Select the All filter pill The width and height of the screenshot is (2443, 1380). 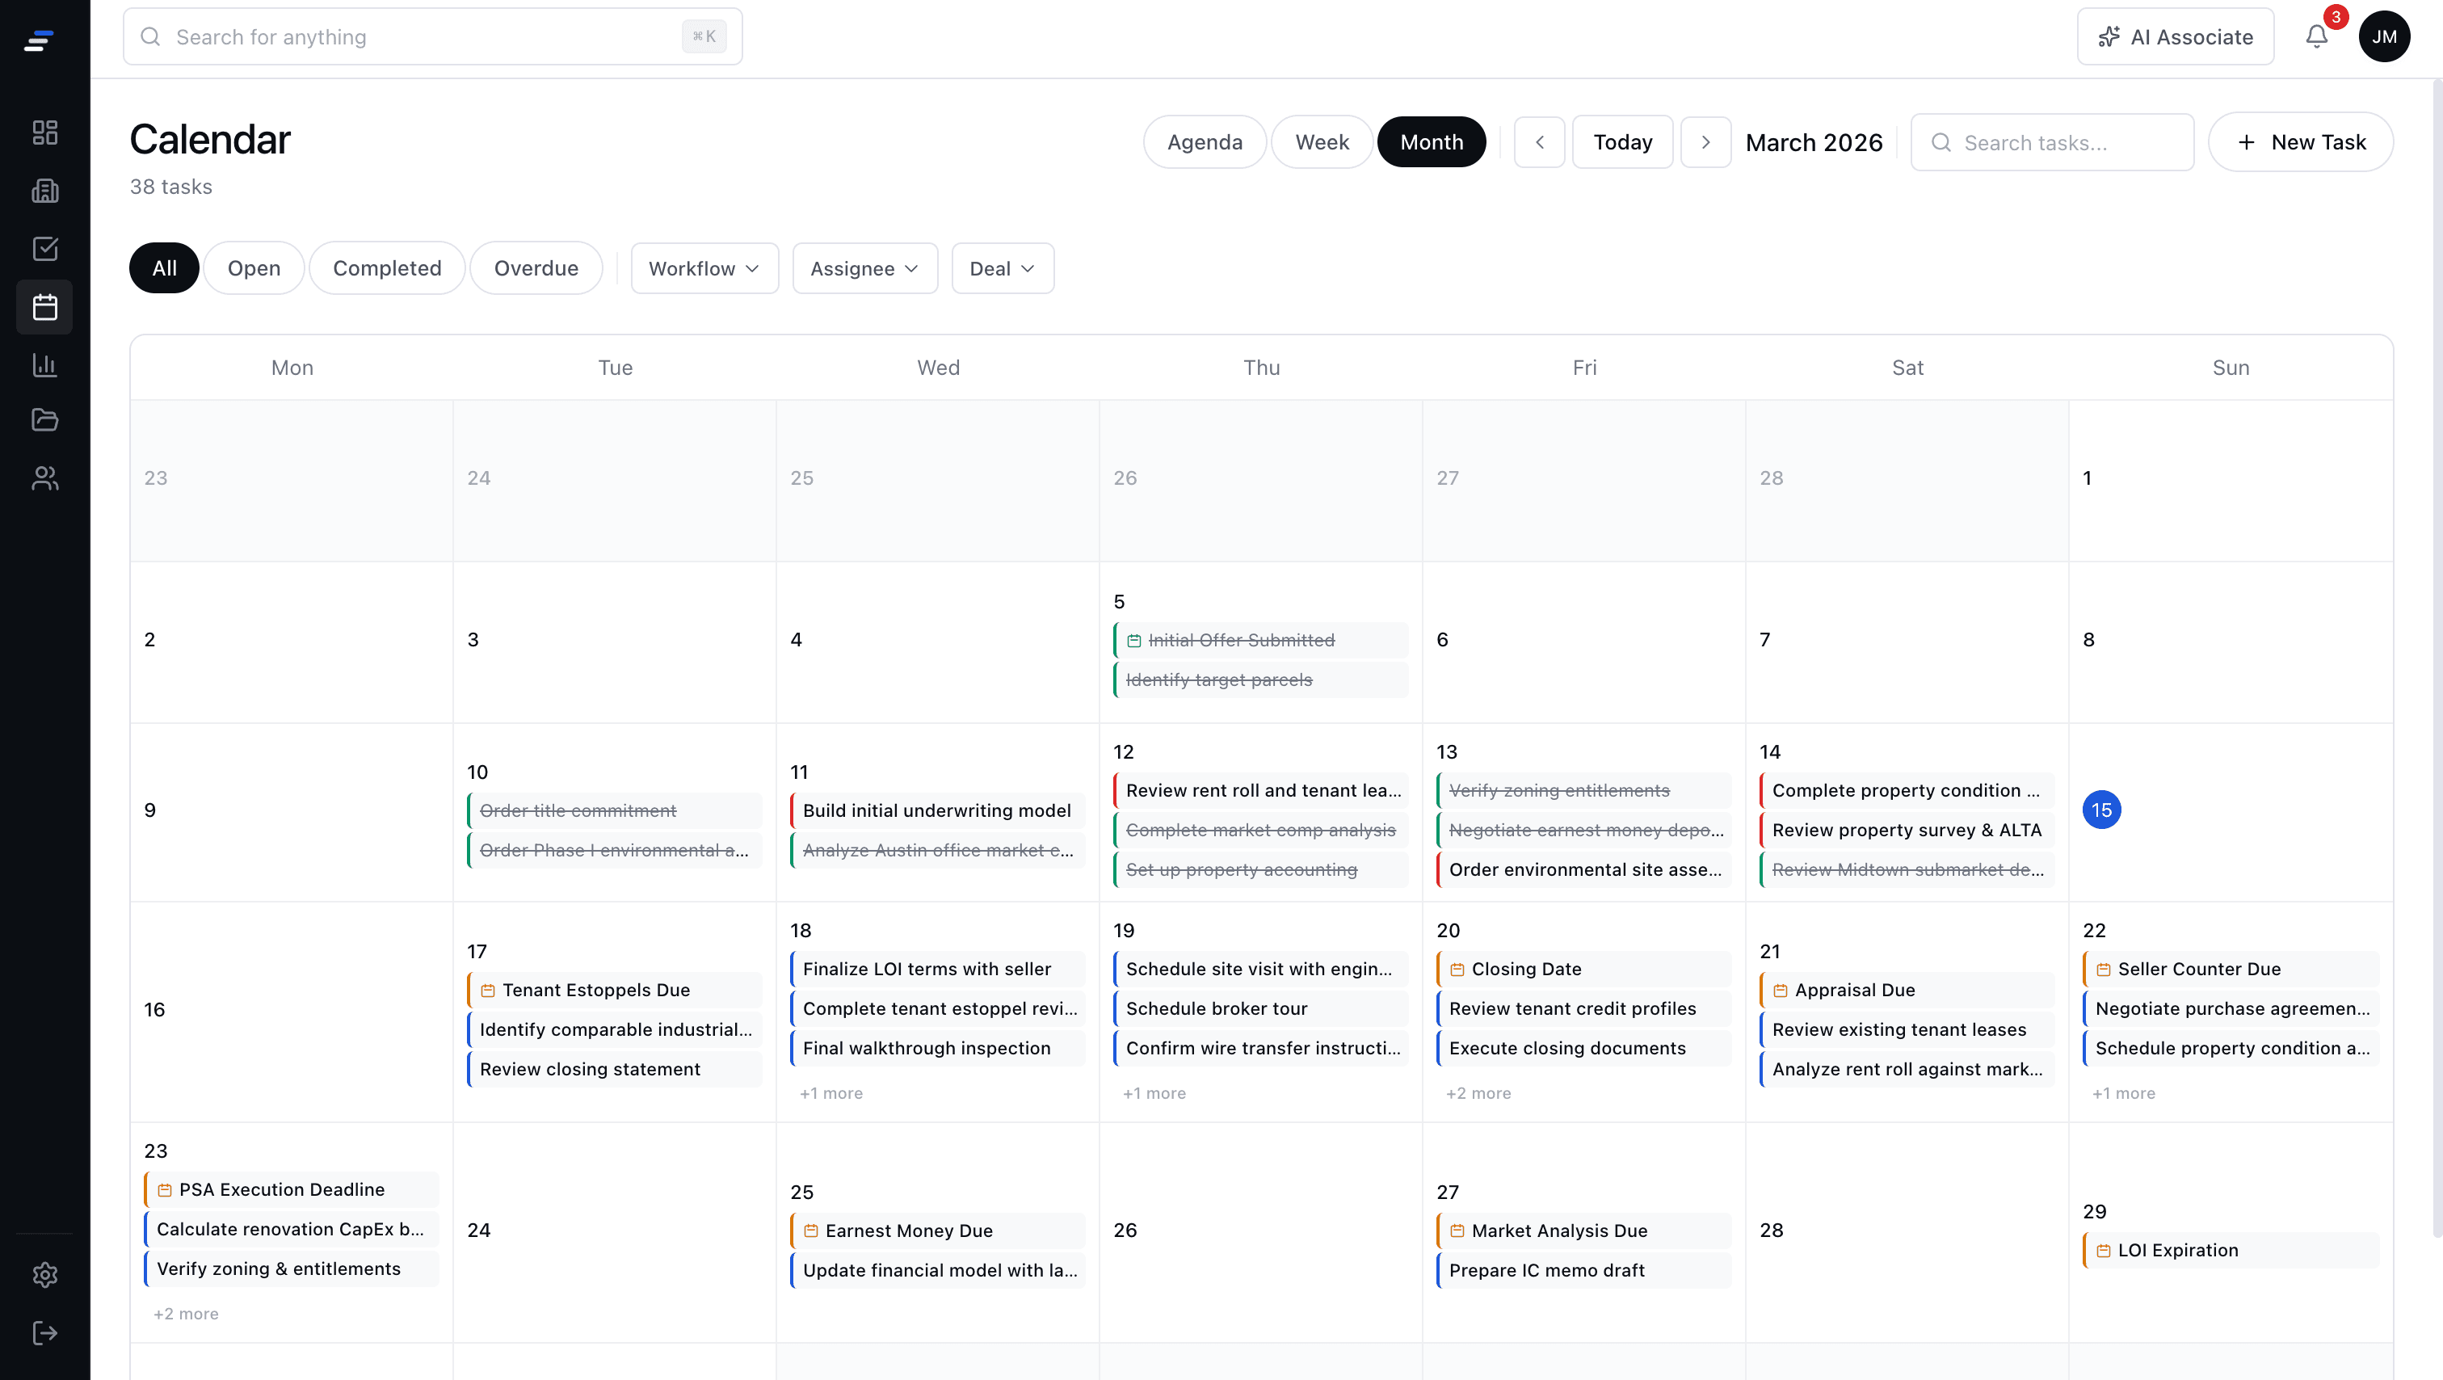tap(164, 268)
